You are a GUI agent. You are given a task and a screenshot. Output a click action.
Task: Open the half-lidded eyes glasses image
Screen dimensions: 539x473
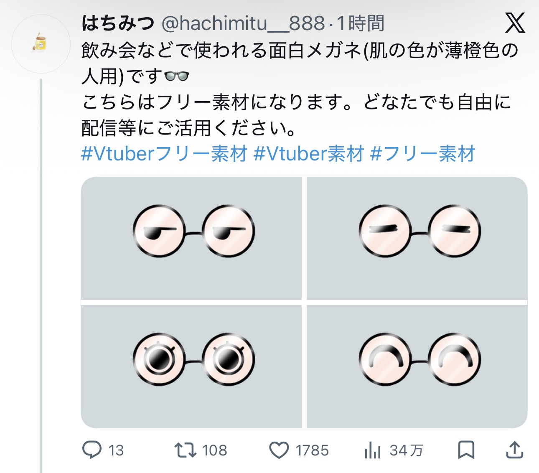click(191, 238)
